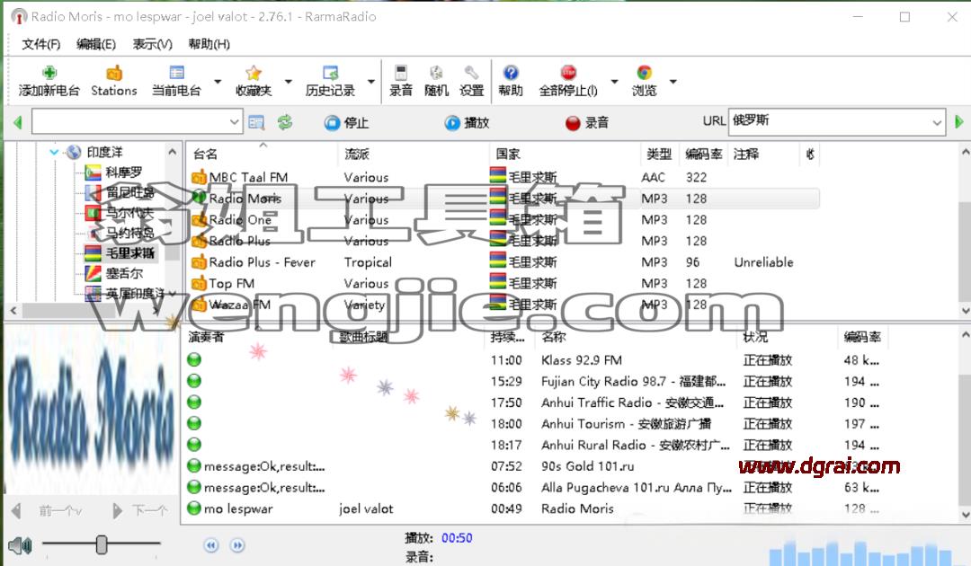The width and height of the screenshot is (971, 566).
Task: Click the green refresh arrows icon
Action: pos(285,122)
